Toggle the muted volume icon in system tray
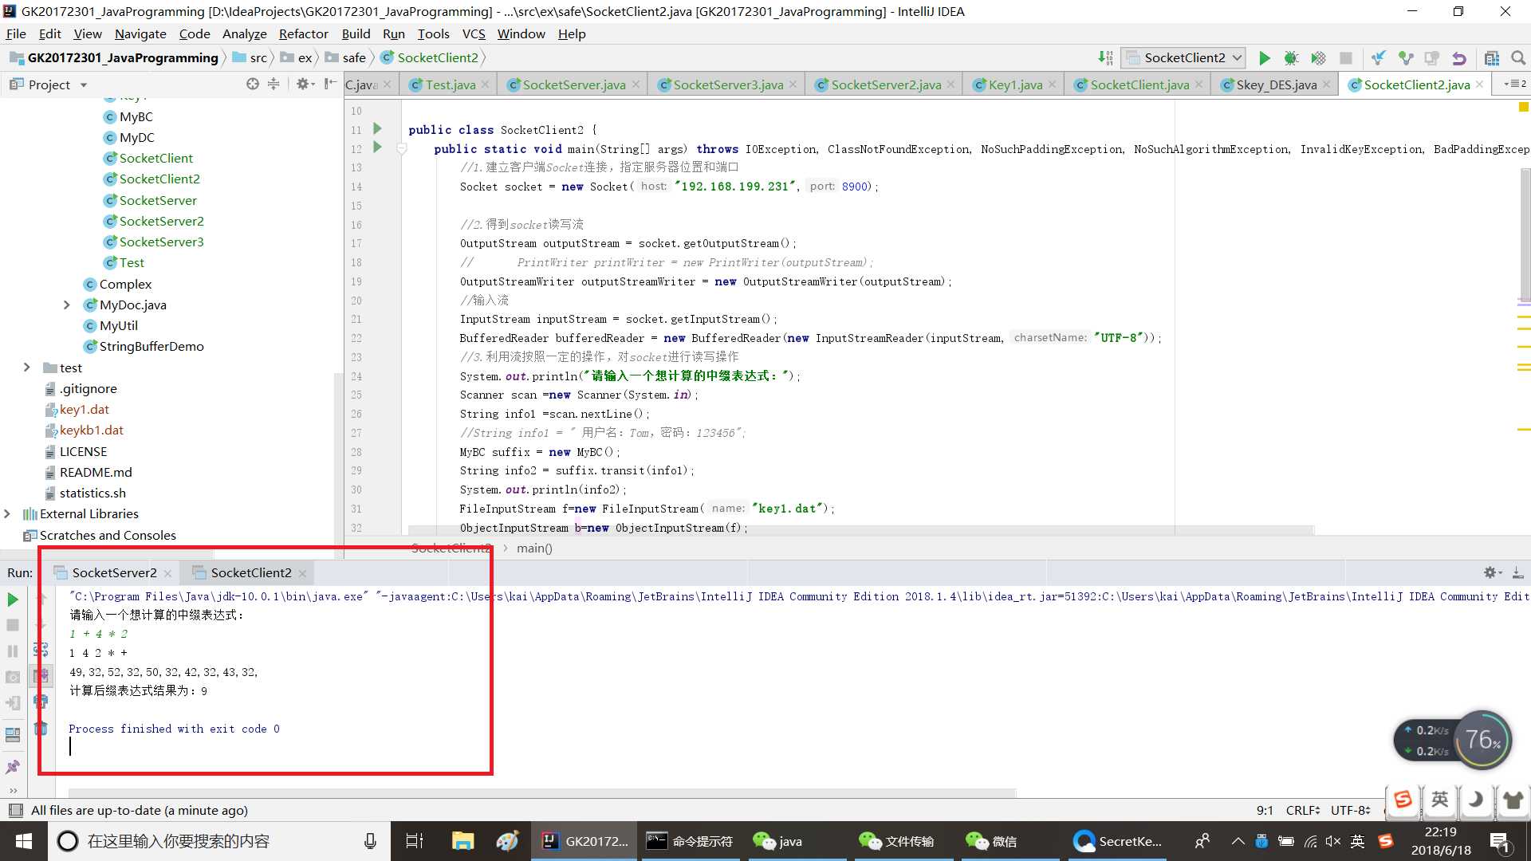The width and height of the screenshot is (1531, 861). point(1333,841)
